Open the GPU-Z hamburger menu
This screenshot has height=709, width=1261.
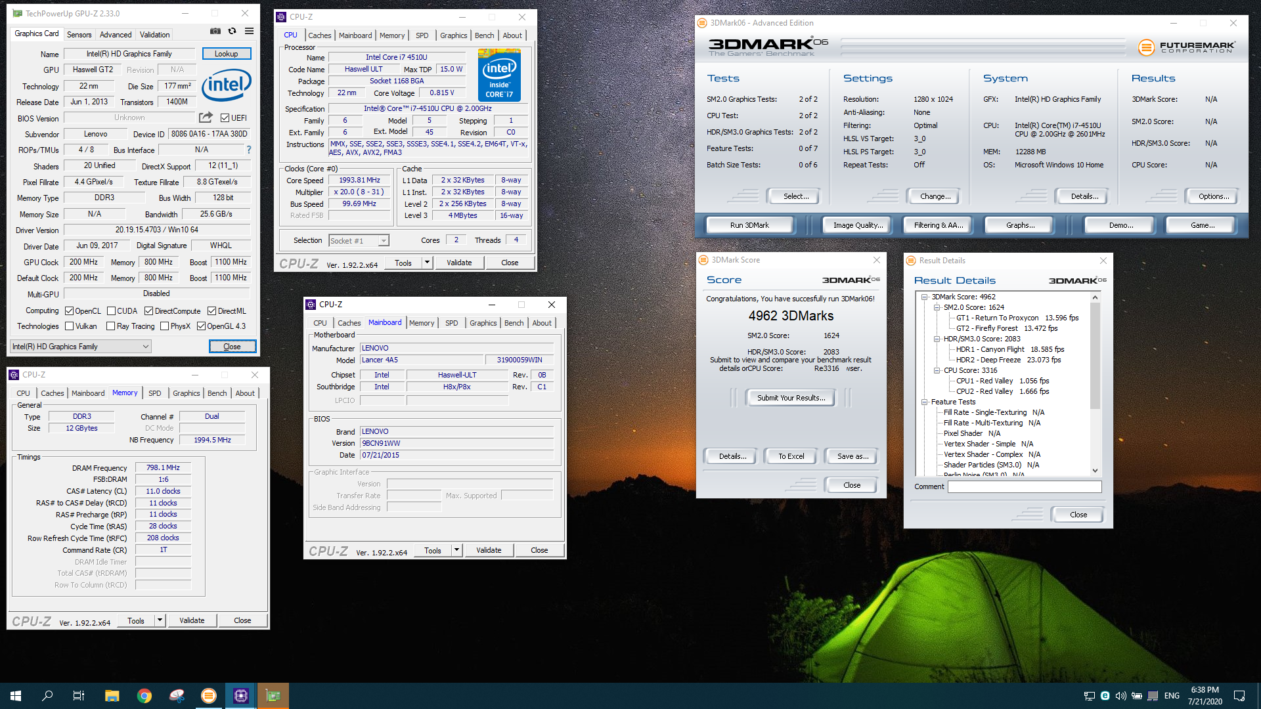(250, 31)
